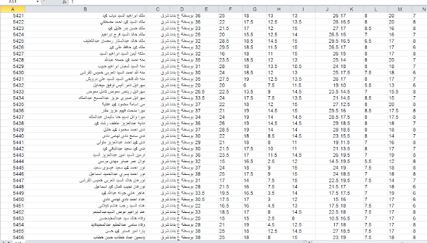Select column E header
The width and height of the screenshot is (427, 243).
[206, 9]
